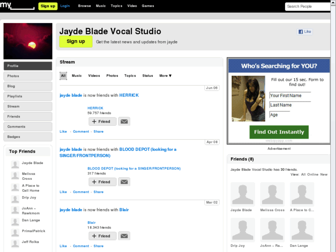Viewport: 336px width, 252px height.
Task: Click the red sunset profile picture
Action: point(28,41)
